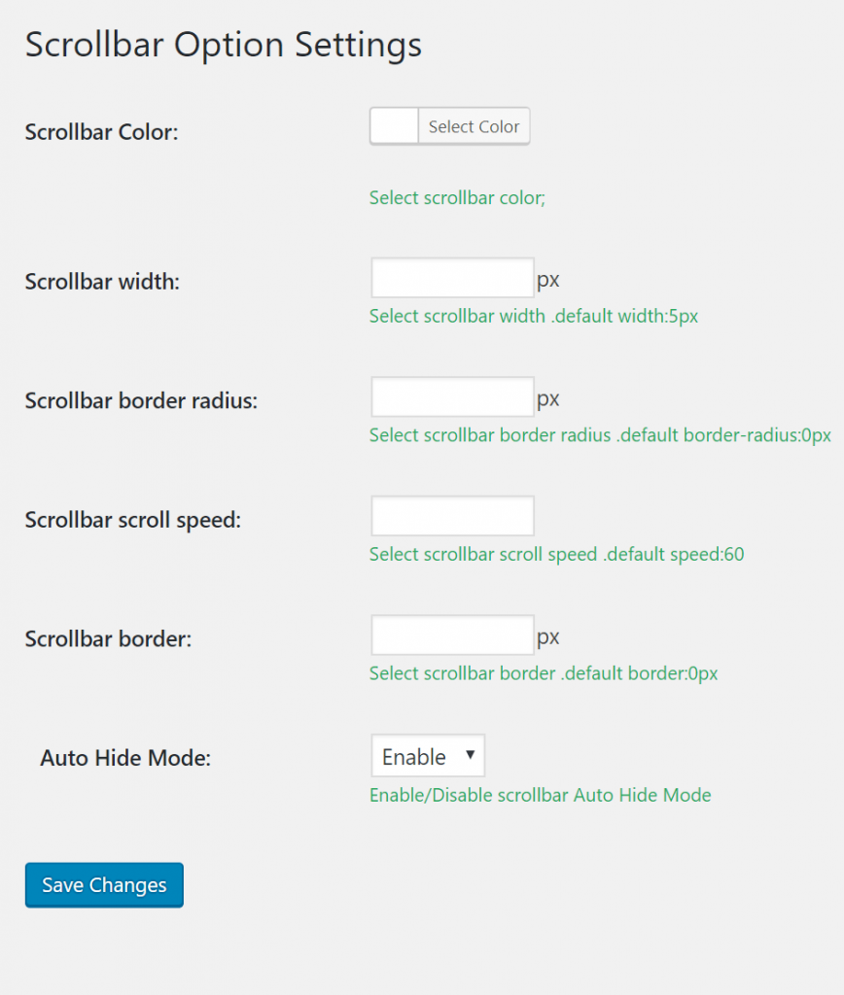
Task: Click the Scrollbar border label
Action: click(108, 639)
